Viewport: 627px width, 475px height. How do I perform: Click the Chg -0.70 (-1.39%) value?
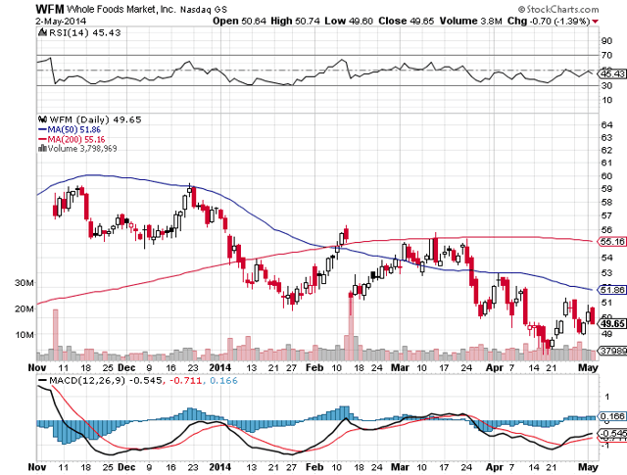coord(549,21)
